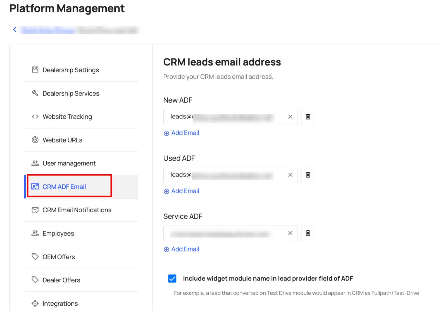Click the User management people icon
The width and height of the screenshot is (443, 311).
pos(35,163)
